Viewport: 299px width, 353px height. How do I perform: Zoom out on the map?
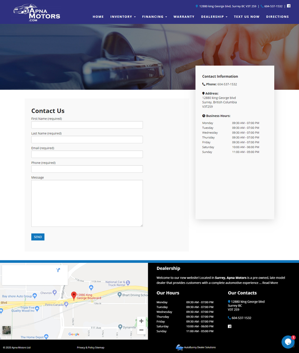click(141, 330)
